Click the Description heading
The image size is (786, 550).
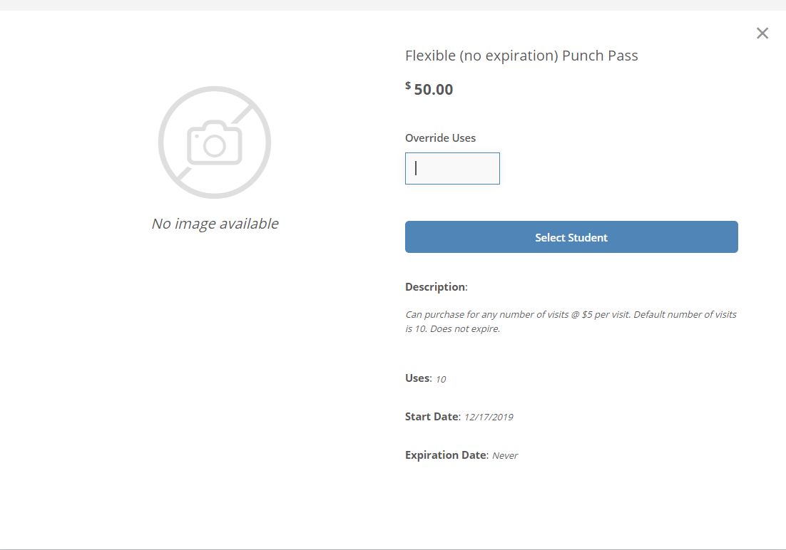click(436, 287)
